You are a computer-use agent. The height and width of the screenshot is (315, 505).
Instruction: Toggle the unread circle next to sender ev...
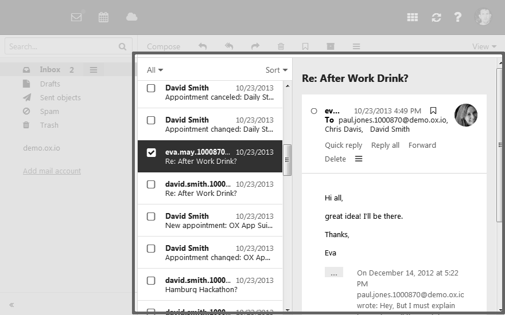pos(314,111)
